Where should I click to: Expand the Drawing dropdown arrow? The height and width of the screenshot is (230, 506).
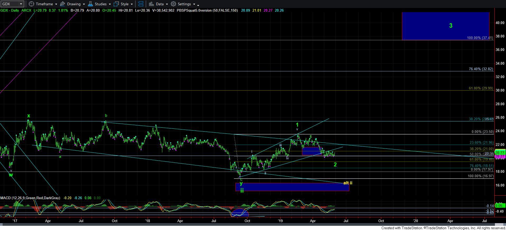click(84, 4)
